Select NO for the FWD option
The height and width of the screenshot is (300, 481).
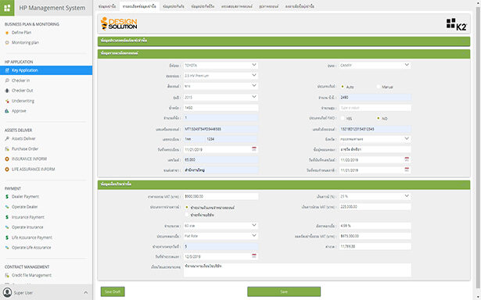379,118
